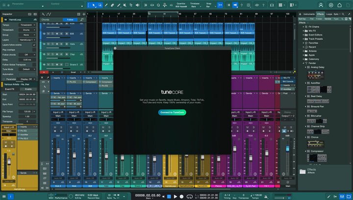
Task: Click the transport Play button
Action: [175, 197]
